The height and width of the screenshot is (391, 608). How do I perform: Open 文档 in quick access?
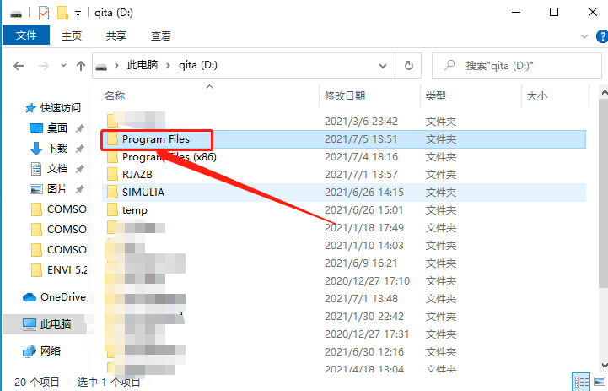[57, 169]
